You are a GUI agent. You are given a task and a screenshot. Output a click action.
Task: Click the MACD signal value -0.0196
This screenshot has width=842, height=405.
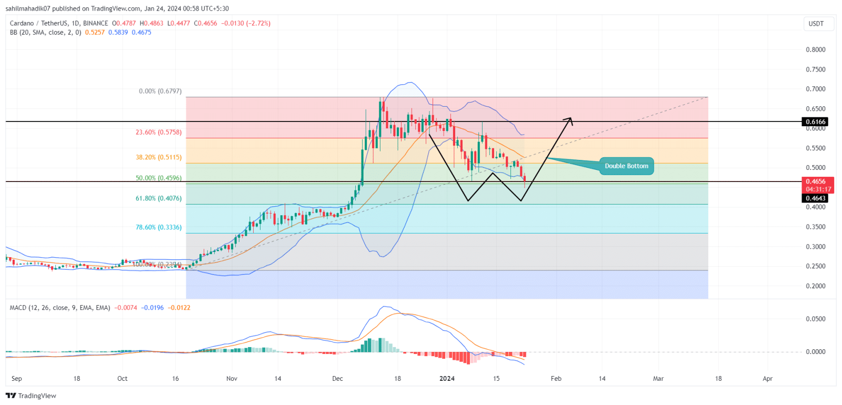[152, 308]
